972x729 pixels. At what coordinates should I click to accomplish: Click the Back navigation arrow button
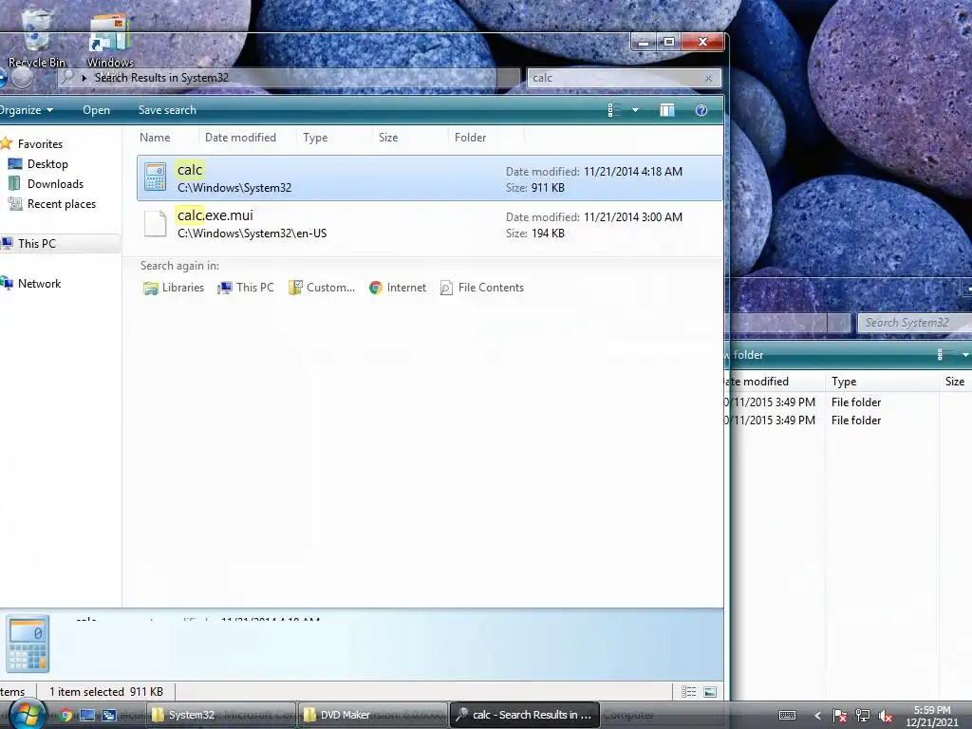[3, 78]
